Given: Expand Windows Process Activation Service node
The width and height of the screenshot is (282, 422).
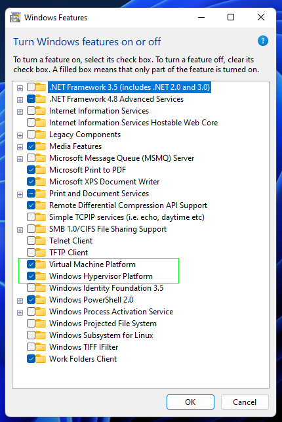Looking at the screenshot, I should pyautogui.click(x=20, y=312).
